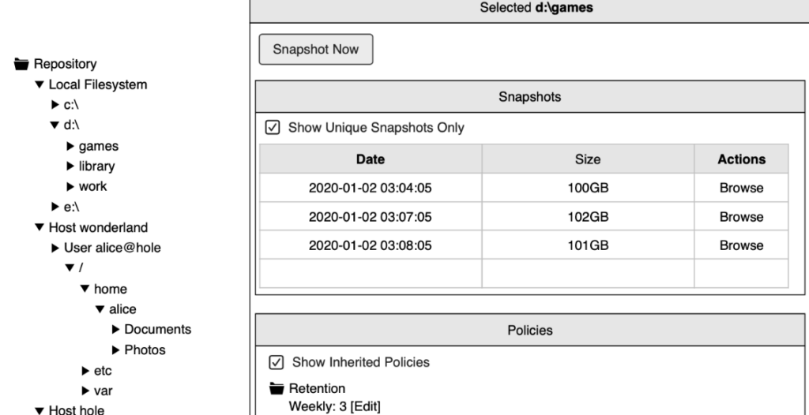
Task: Expand the Documents folder arrow
Action: pos(116,330)
